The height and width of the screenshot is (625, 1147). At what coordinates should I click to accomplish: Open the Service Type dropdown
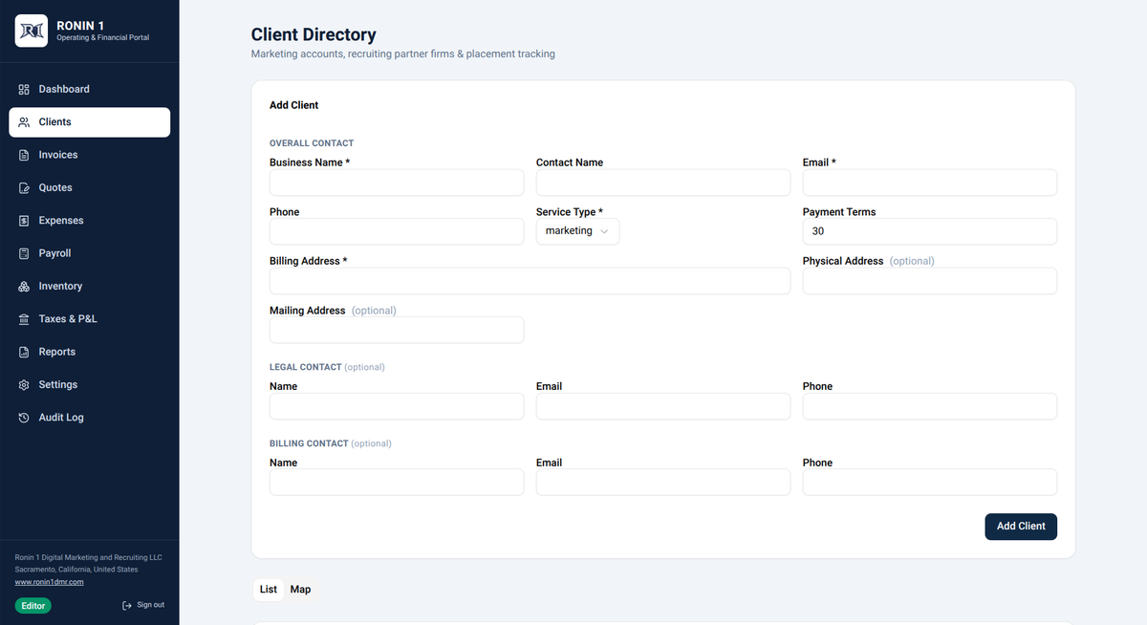pyautogui.click(x=577, y=231)
